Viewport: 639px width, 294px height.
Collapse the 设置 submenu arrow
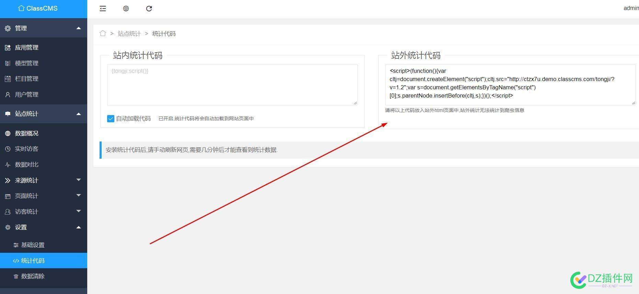79,227
